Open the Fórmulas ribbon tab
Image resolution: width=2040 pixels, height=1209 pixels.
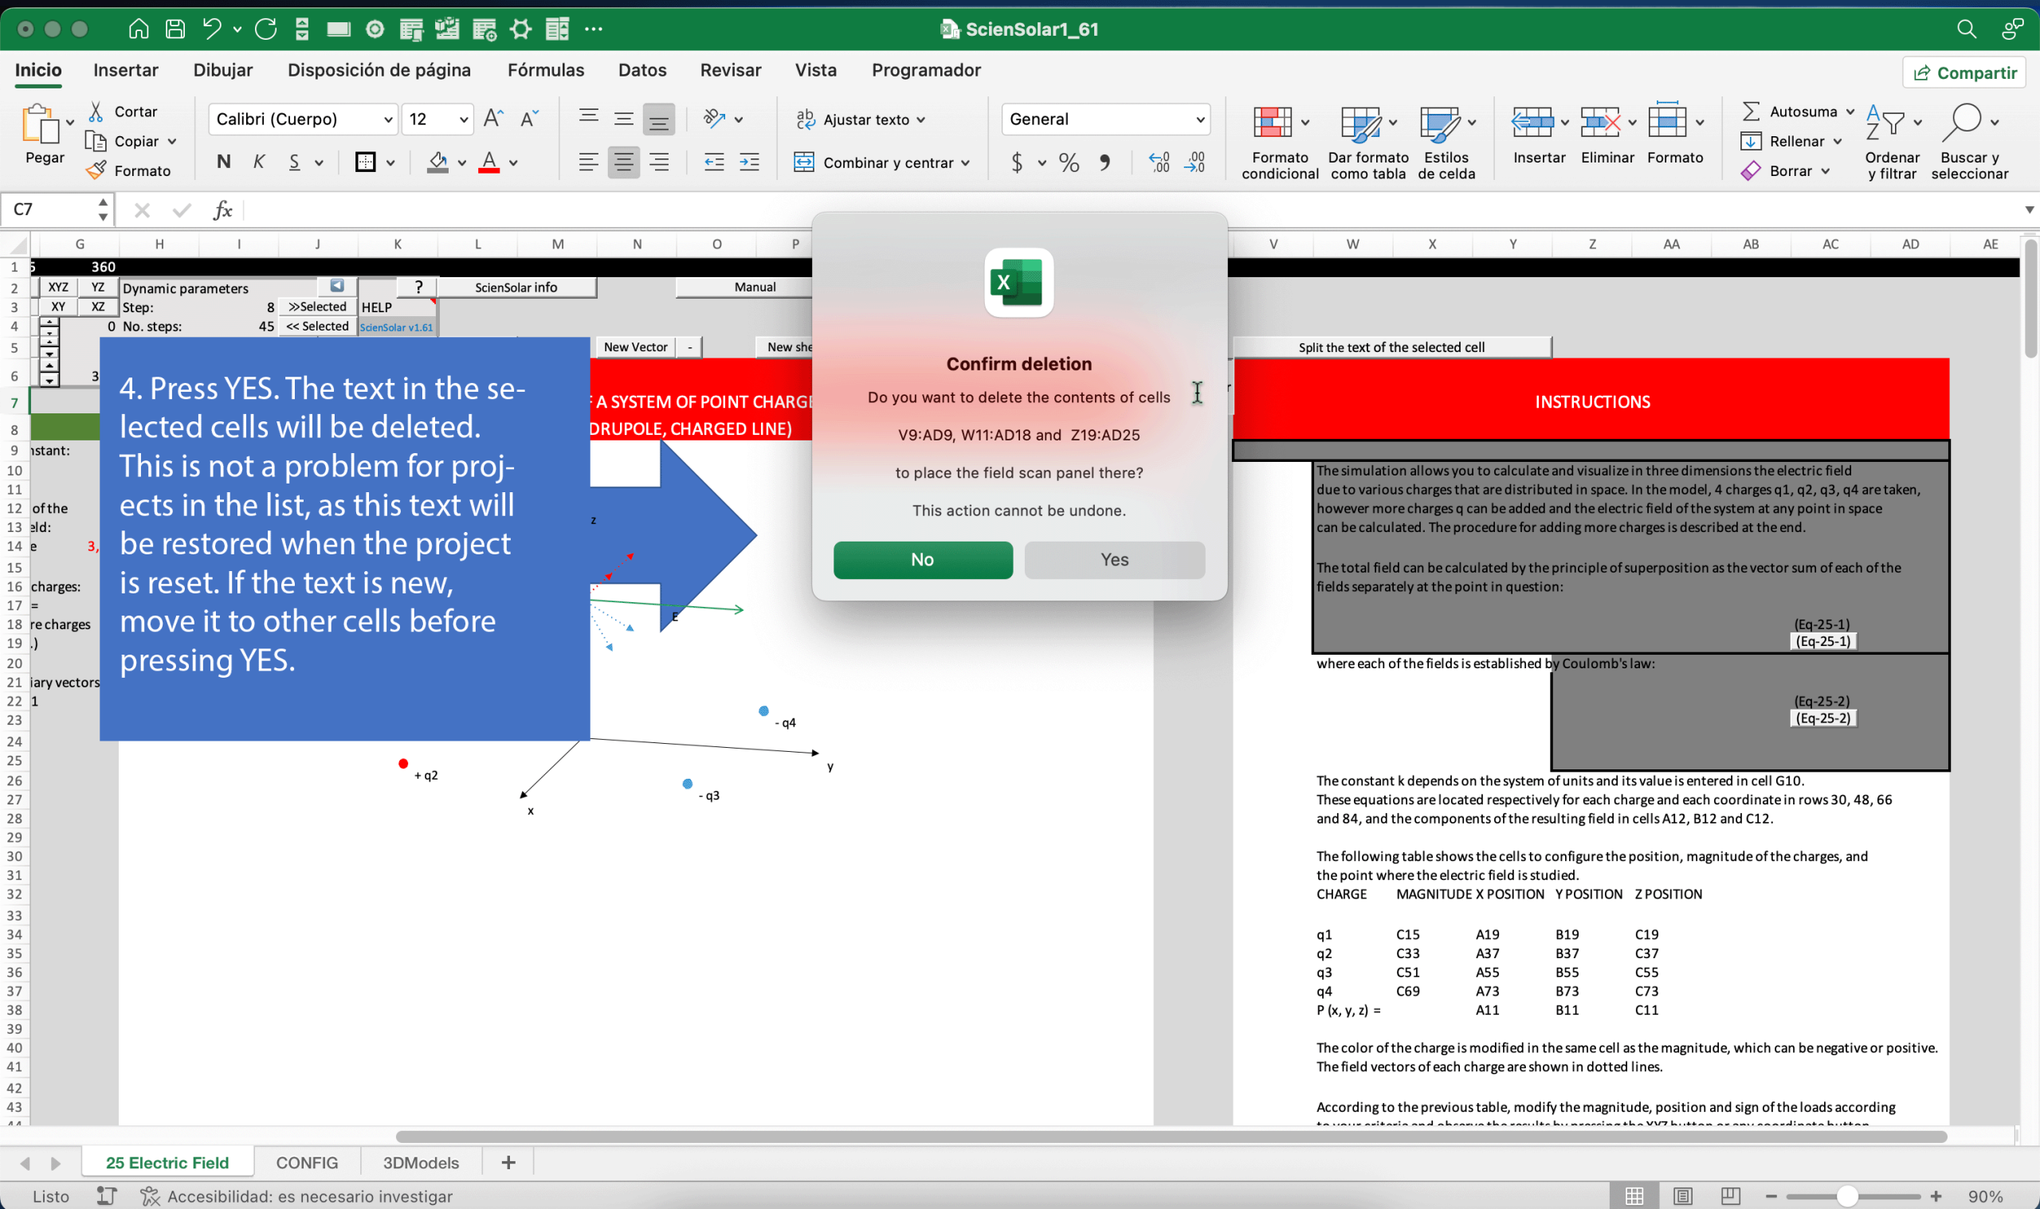[x=545, y=70]
